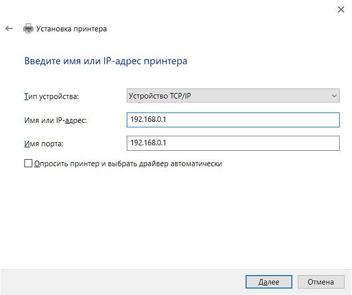Click the back arrow in the wizard header

click(x=9, y=28)
